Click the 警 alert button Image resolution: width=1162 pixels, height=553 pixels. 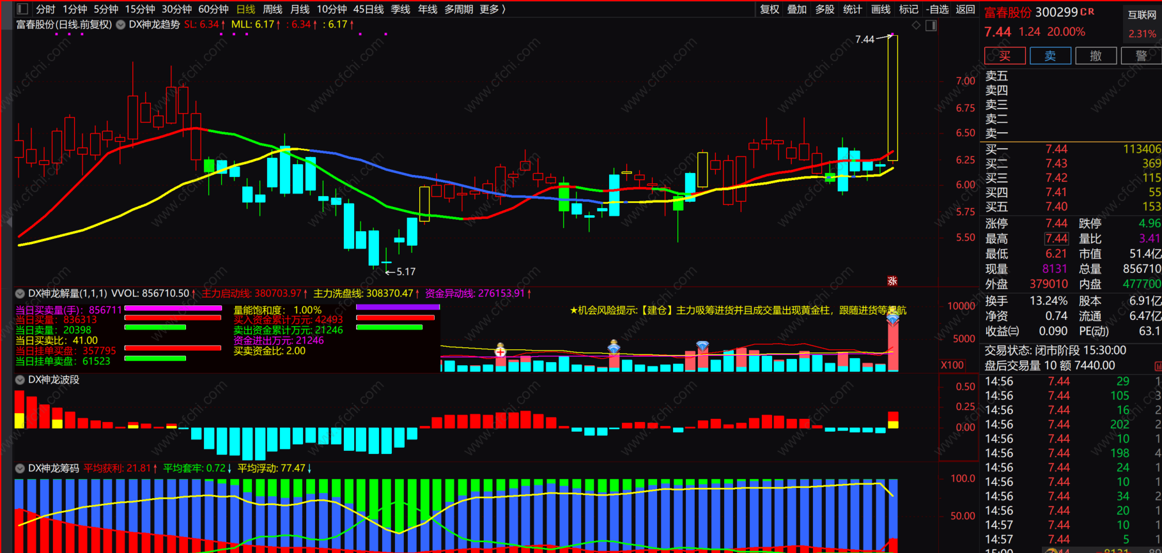click(x=1142, y=56)
